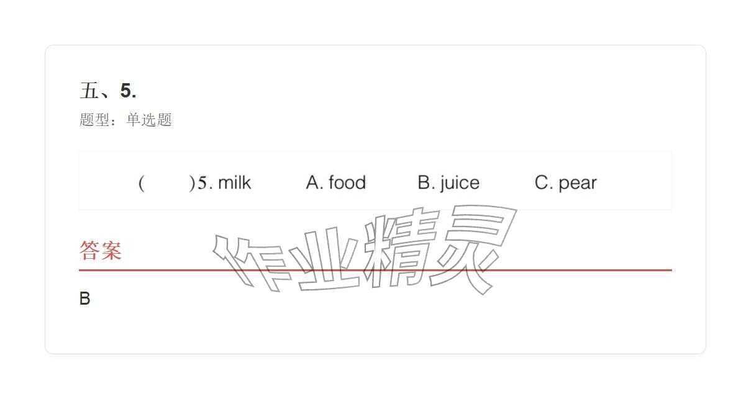
Task: Click the "五" section numeral in heading
Action: [x=89, y=91]
